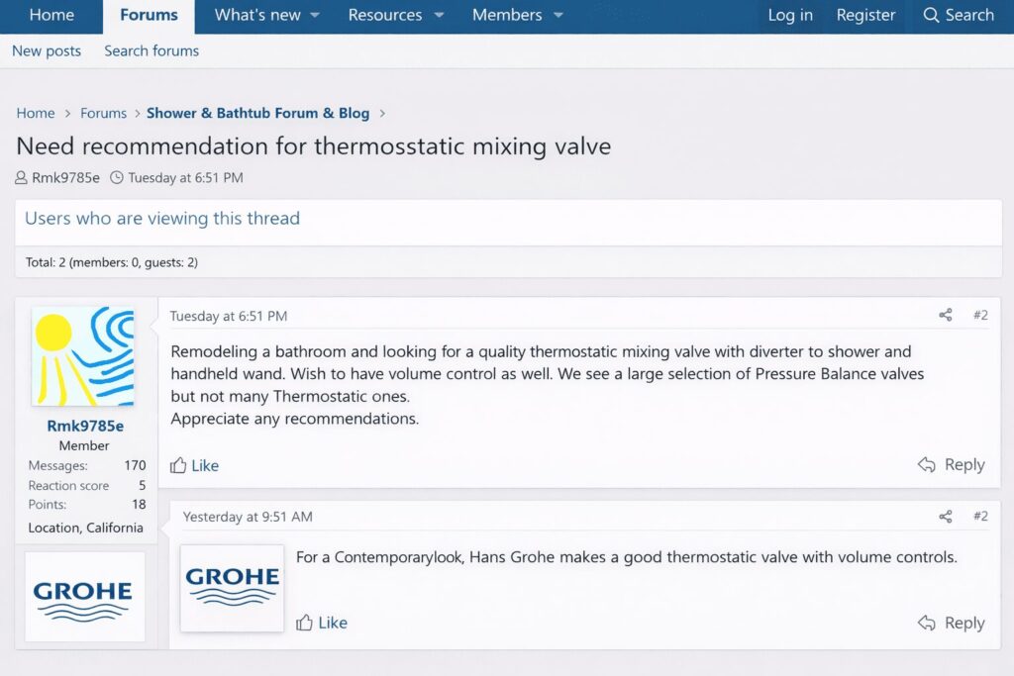Go to the Home navigation tab

pos(51,16)
